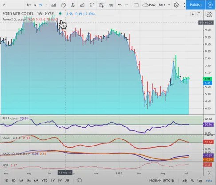216x185 pixels.
Task: Click the scroll-down arrow icon top right
Action: (193, 14)
